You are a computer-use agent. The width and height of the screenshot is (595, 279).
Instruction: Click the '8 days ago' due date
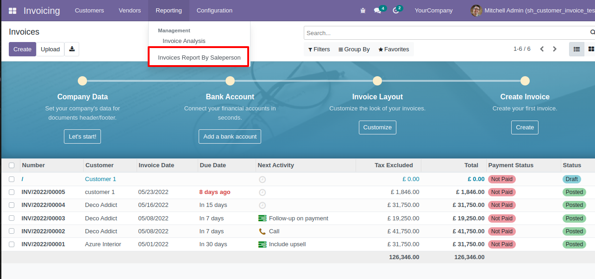pyautogui.click(x=215, y=192)
